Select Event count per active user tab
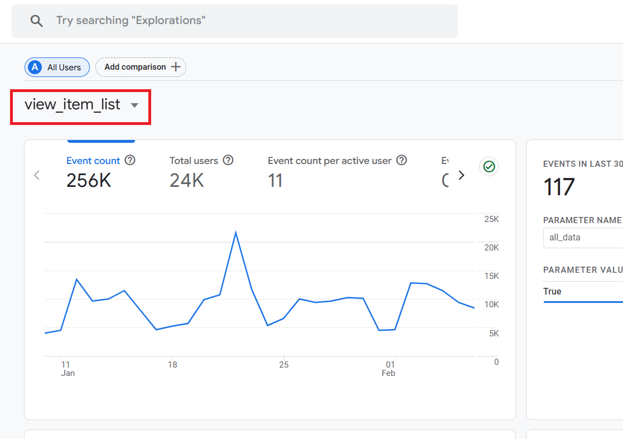623x439 pixels. tap(329, 161)
